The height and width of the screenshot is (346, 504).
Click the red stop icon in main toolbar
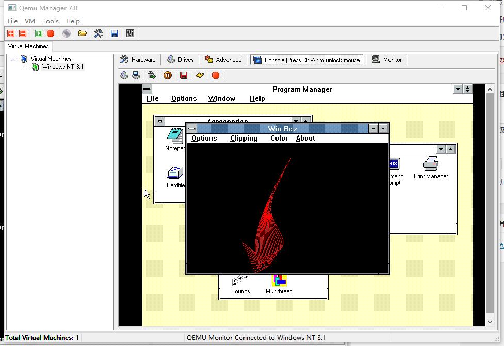[x=51, y=33]
